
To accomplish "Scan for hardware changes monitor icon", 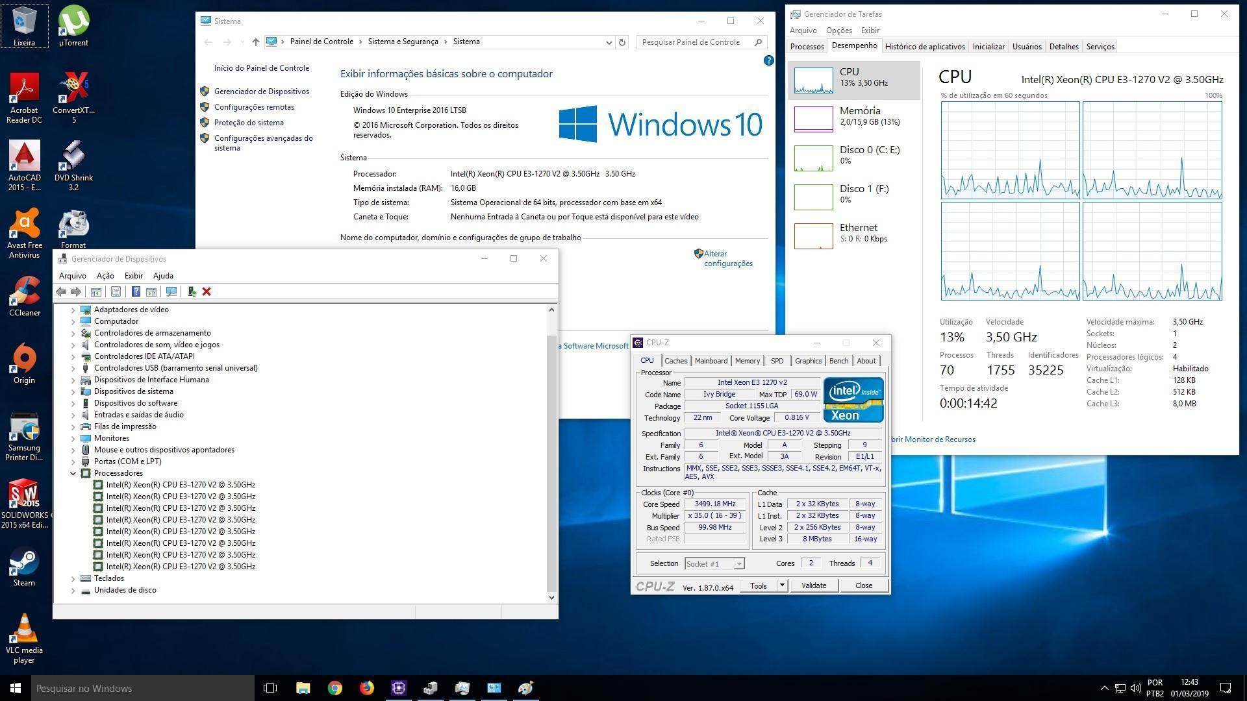I will [x=171, y=292].
